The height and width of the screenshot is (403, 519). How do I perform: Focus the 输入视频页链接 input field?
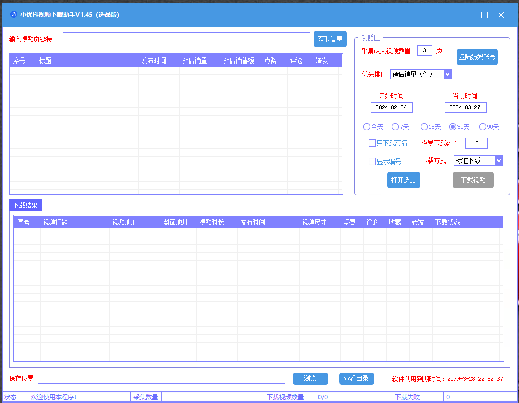pos(186,39)
